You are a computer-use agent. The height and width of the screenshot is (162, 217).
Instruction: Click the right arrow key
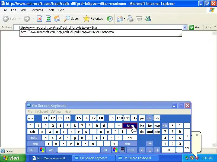157,150
